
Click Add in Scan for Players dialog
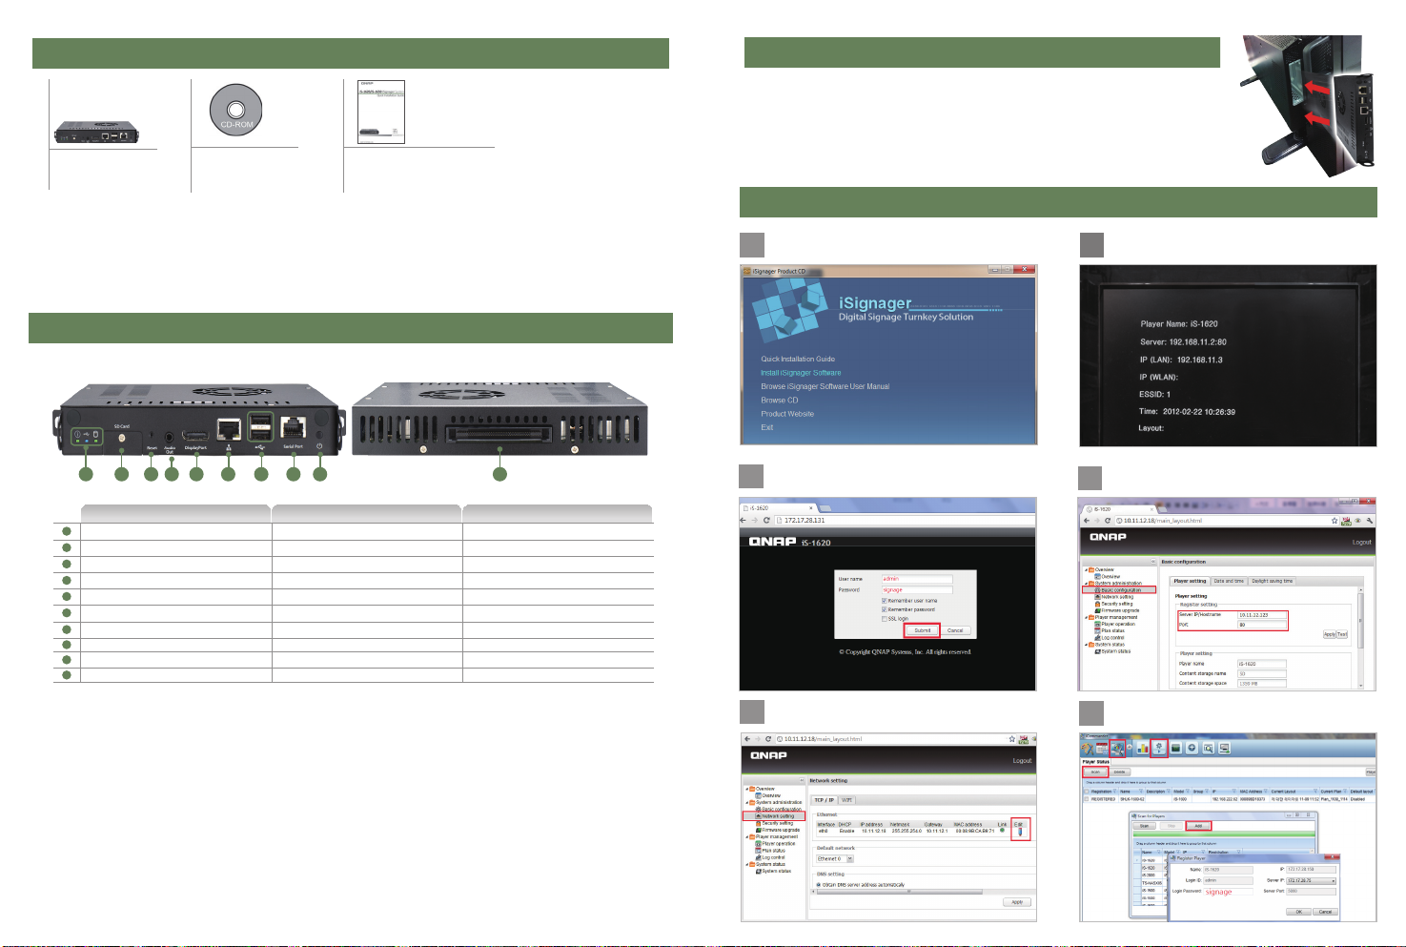pyautogui.click(x=1198, y=826)
